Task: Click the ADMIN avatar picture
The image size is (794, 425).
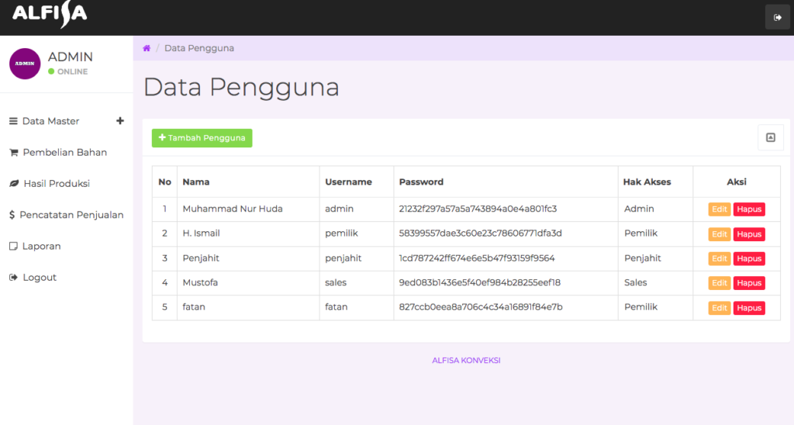Action: point(25,64)
